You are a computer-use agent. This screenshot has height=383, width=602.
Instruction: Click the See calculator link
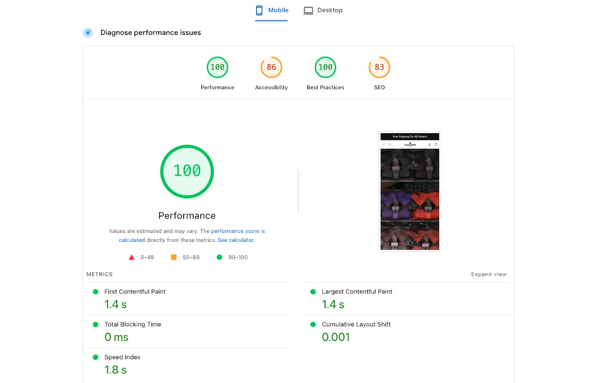[236, 240]
